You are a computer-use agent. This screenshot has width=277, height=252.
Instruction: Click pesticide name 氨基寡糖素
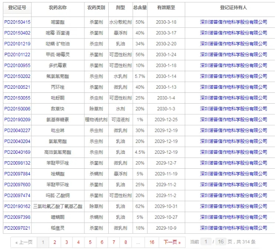(58, 120)
